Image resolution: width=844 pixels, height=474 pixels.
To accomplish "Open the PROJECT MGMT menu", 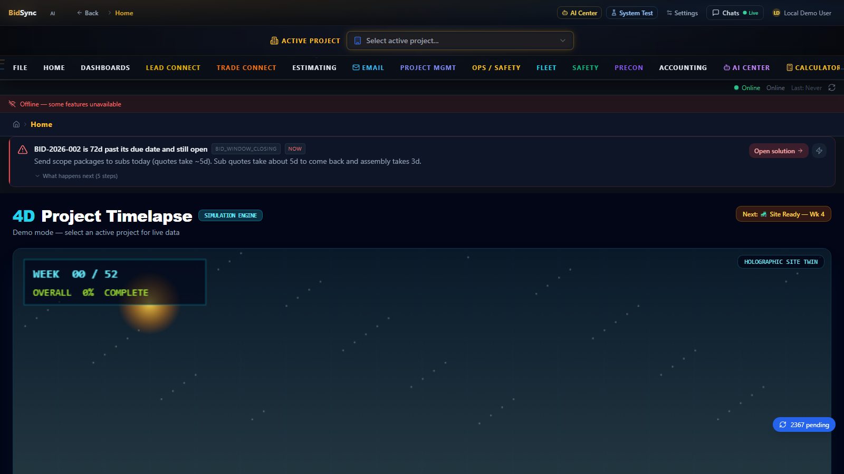I will click(428, 67).
